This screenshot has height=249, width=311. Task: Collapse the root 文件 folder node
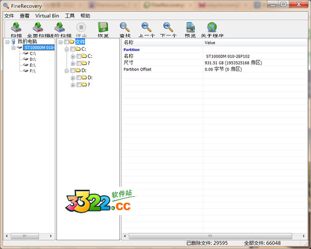tap(61, 42)
